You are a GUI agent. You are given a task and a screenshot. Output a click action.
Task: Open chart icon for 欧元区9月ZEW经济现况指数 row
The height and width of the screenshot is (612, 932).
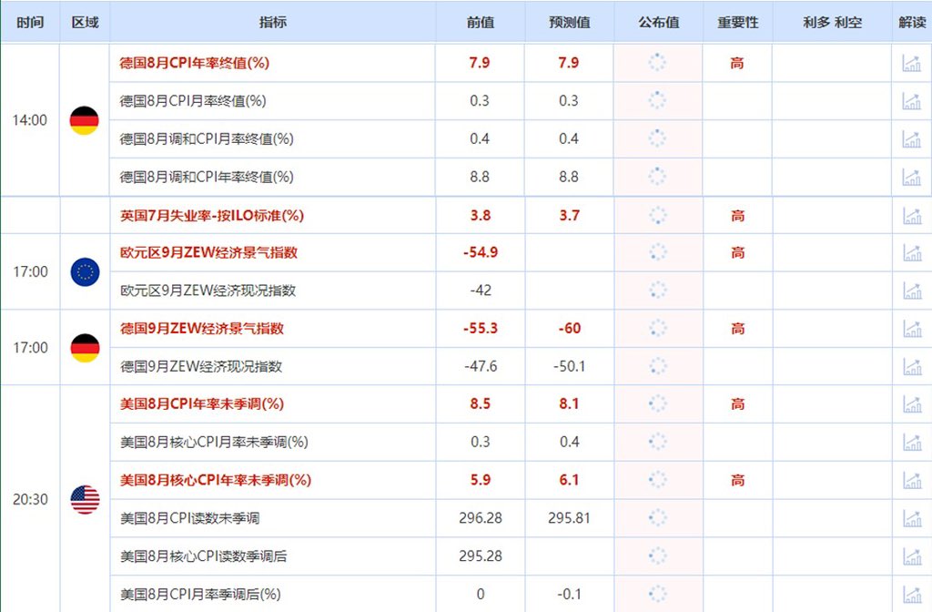912,291
